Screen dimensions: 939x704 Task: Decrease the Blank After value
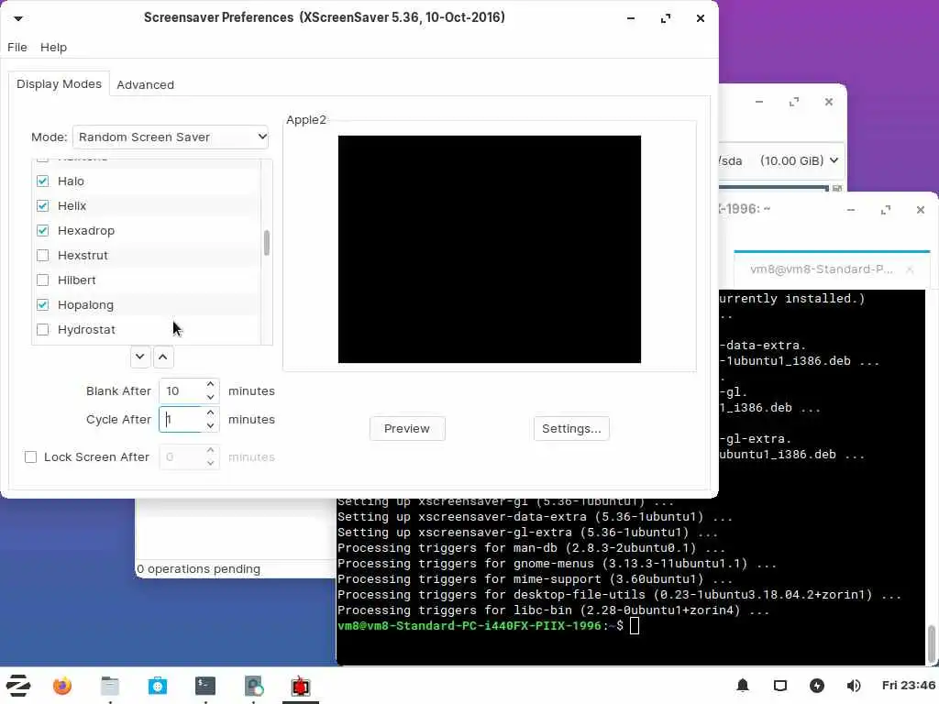[x=210, y=397]
